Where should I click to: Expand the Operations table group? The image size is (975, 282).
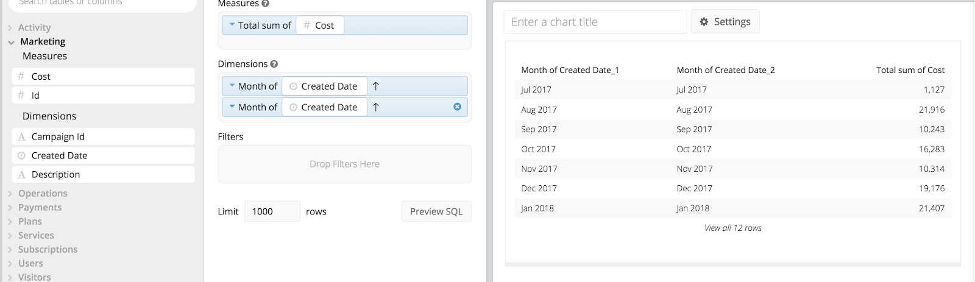coord(10,194)
